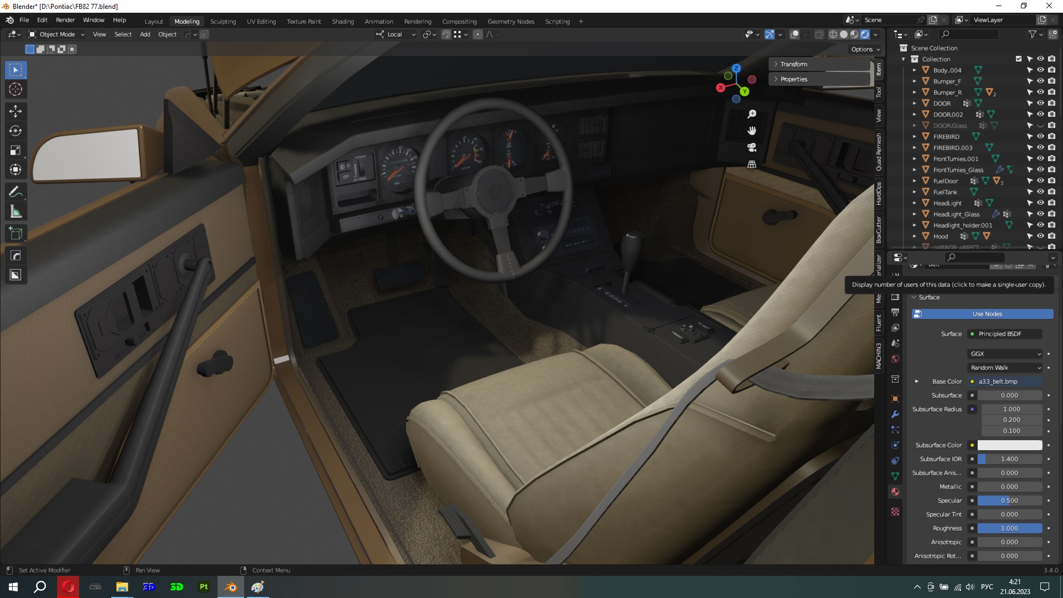Image resolution: width=1063 pixels, height=598 pixels.
Task: Open the Render menu
Action: (65, 20)
